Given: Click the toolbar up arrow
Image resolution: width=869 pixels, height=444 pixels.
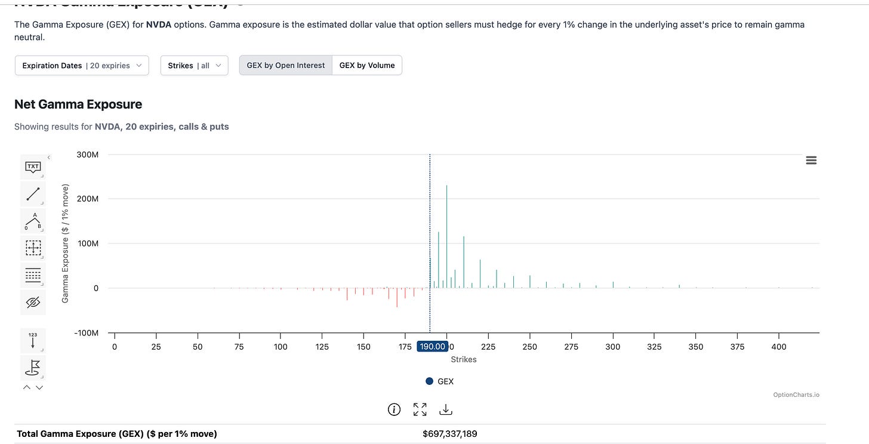Looking at the screenshot, I should point(27,387).
